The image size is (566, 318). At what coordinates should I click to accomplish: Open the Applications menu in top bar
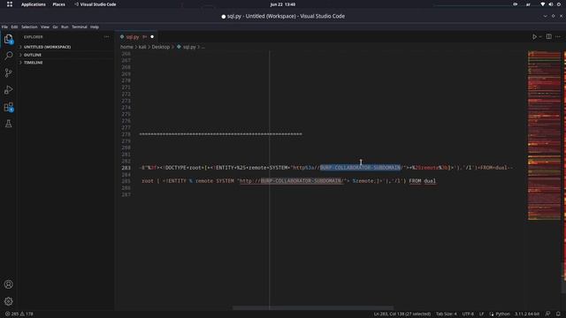click(34, 4)
